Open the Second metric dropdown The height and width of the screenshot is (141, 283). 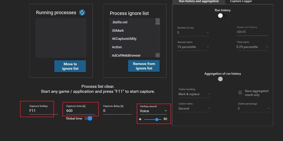point(193,47)
